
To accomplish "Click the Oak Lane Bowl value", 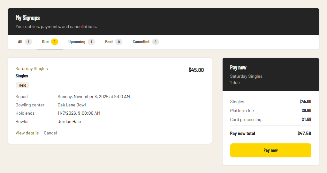I will coord(72,105).
